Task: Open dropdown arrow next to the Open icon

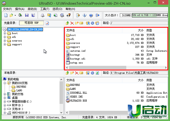Action: [x=15, y=15]
